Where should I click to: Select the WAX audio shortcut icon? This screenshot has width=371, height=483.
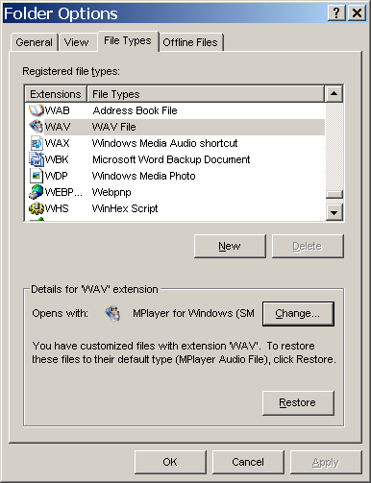[36, 143]
